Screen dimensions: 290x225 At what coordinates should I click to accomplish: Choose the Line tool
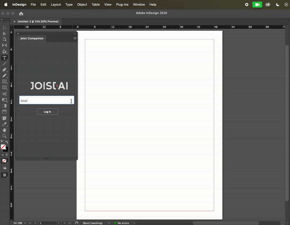4,64
